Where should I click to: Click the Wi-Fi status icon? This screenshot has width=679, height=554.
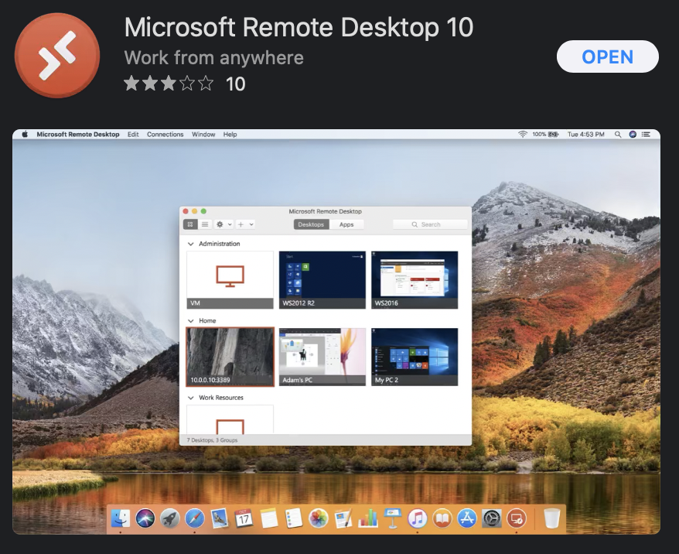523,135
